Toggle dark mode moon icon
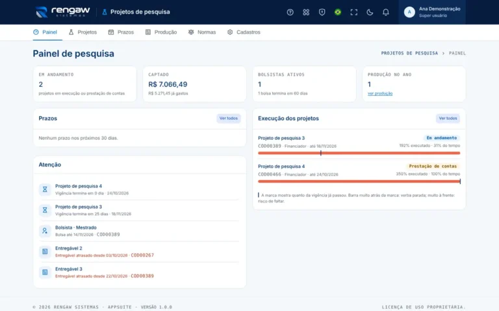499x311 pixels. point(370,12)
